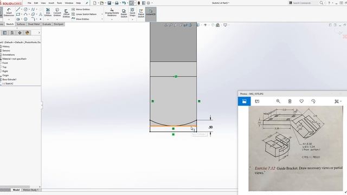The width and height of the screenshot is (347, 195).
Task: Switch to the Surfaces tab
Action: (x=21, y=24)
